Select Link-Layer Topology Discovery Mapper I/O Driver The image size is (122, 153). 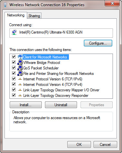[61, 90]
